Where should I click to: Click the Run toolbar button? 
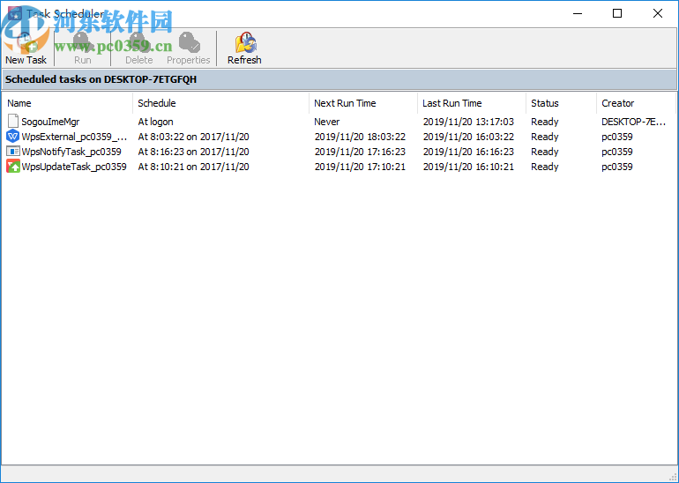[x=82, y=48]
